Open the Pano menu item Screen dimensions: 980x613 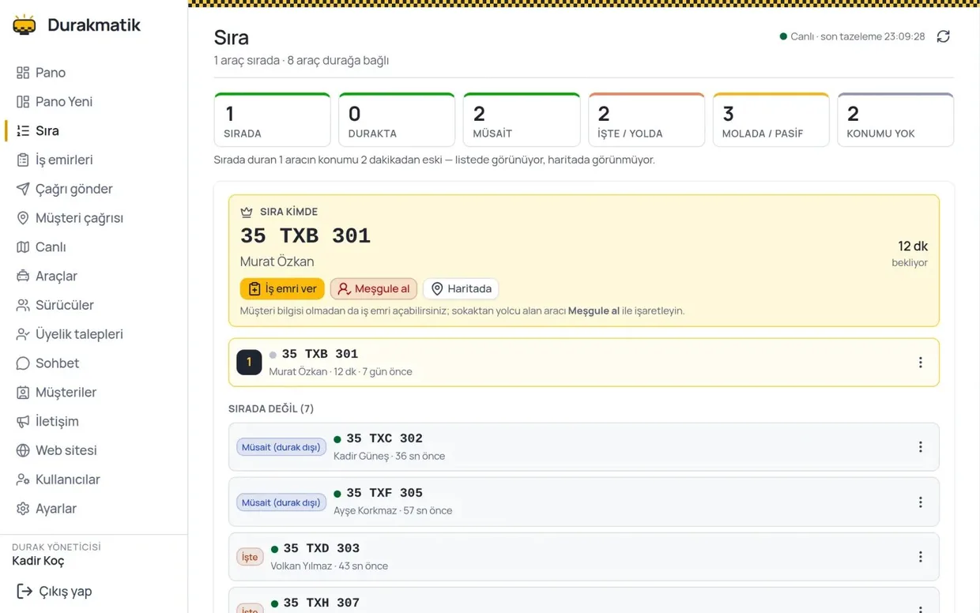pyautogui.click(x=93, y=73)
